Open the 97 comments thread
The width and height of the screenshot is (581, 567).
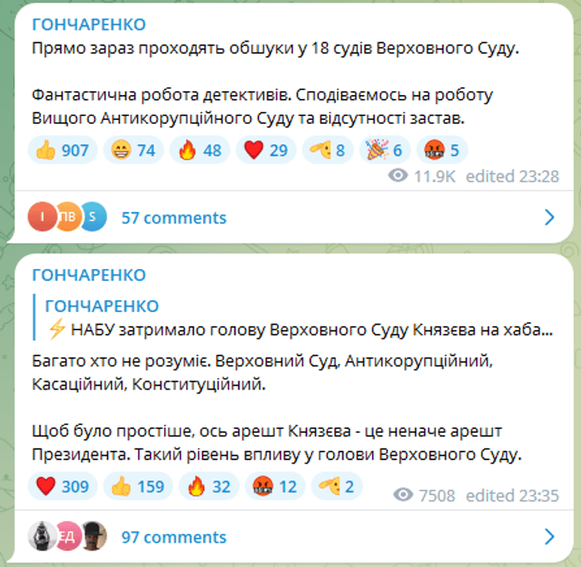click(174, 537)
